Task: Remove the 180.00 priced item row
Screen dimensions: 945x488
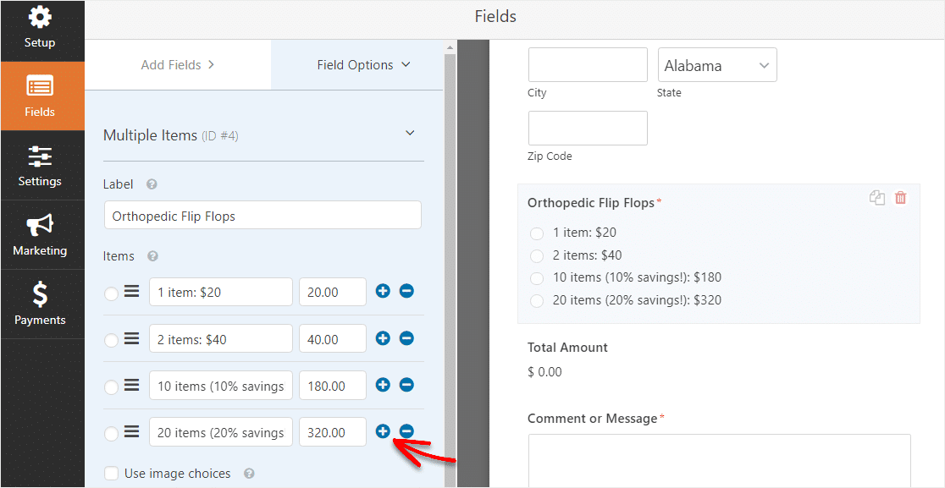Action: pos(406,385)
